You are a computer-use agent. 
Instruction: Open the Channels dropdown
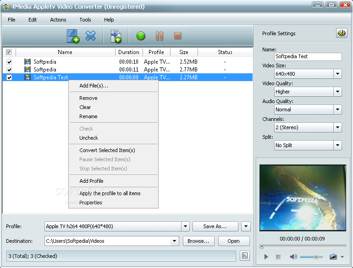tap(337, 127)
